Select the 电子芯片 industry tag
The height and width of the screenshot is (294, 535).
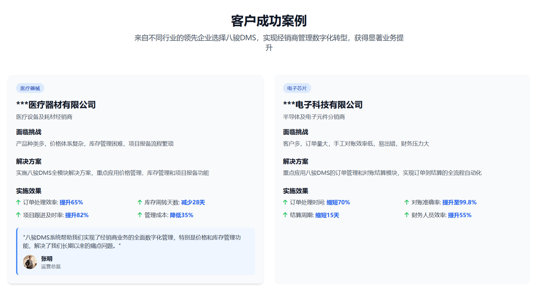click(297, 88)
